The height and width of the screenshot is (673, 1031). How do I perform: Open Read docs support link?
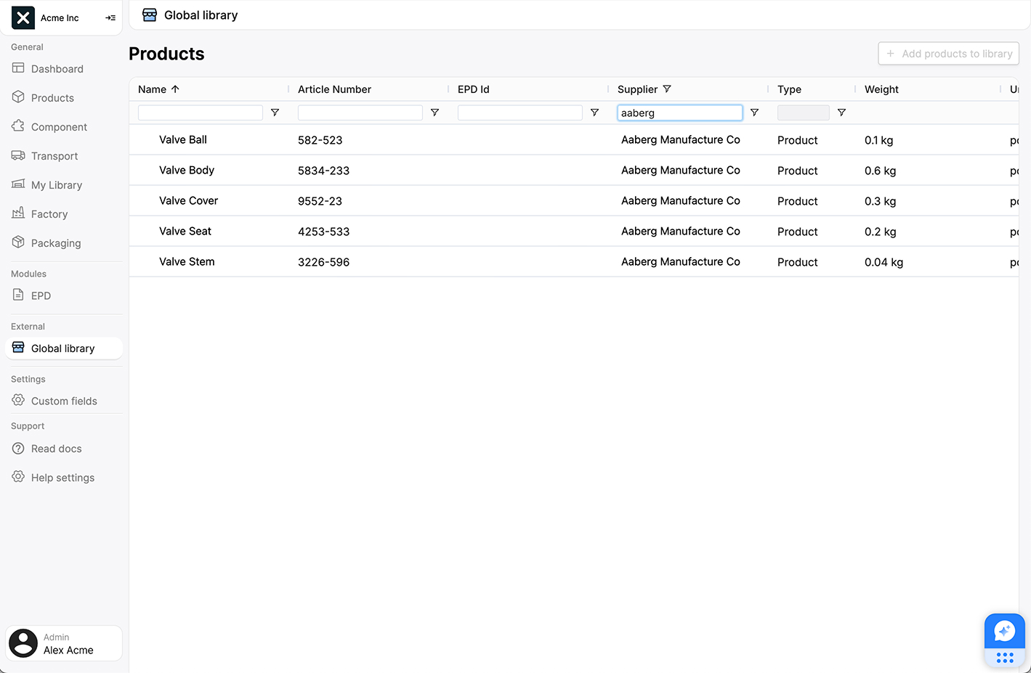coord(54,448)
